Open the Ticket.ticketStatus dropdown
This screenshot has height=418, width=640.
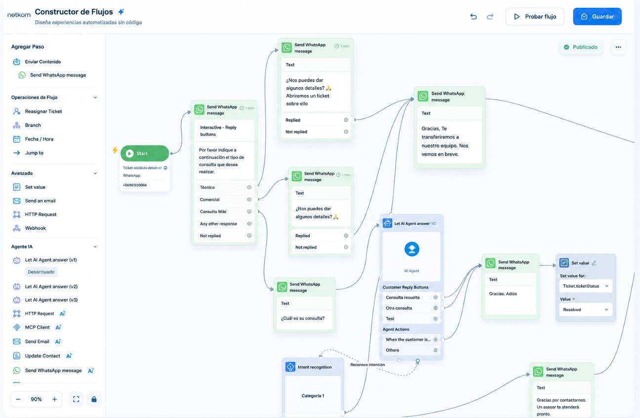tap(586, 286)
